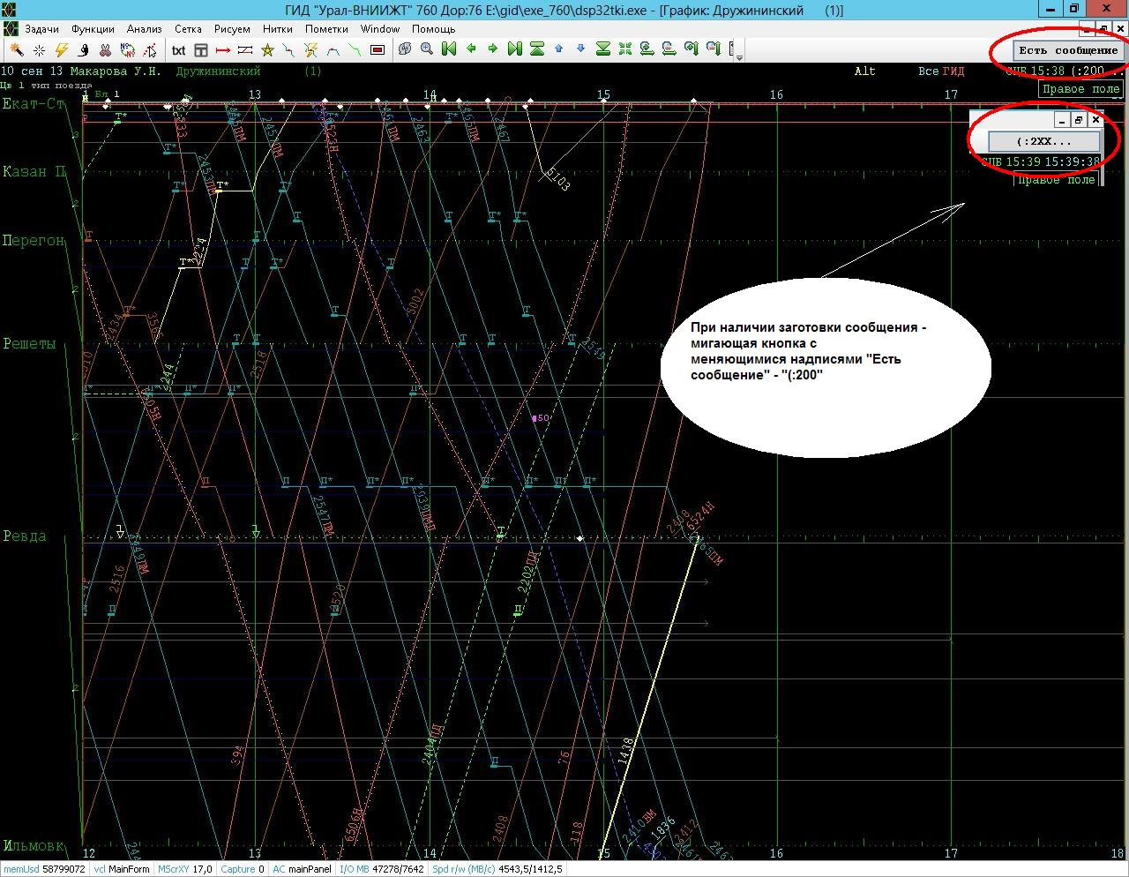Image resolution: width=1129 pixels, height=877 pixels.
Task: Click the magic wand toolbar icon
Action: coord(17,49)
